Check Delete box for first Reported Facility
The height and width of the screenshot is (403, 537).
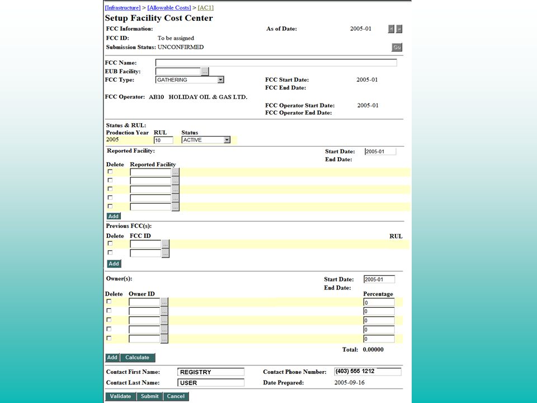click(x=110, y=171)
